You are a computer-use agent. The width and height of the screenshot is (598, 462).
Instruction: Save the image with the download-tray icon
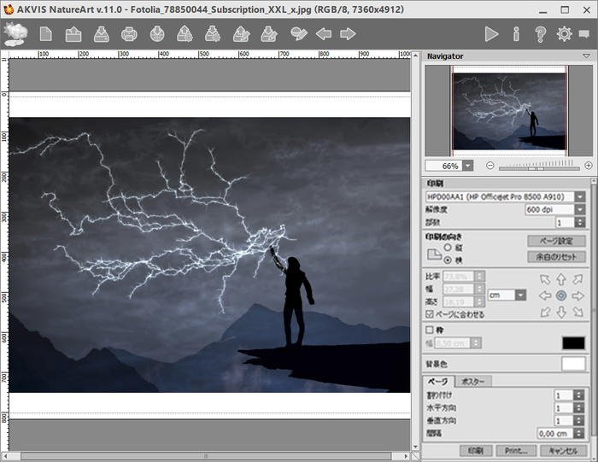102,34
